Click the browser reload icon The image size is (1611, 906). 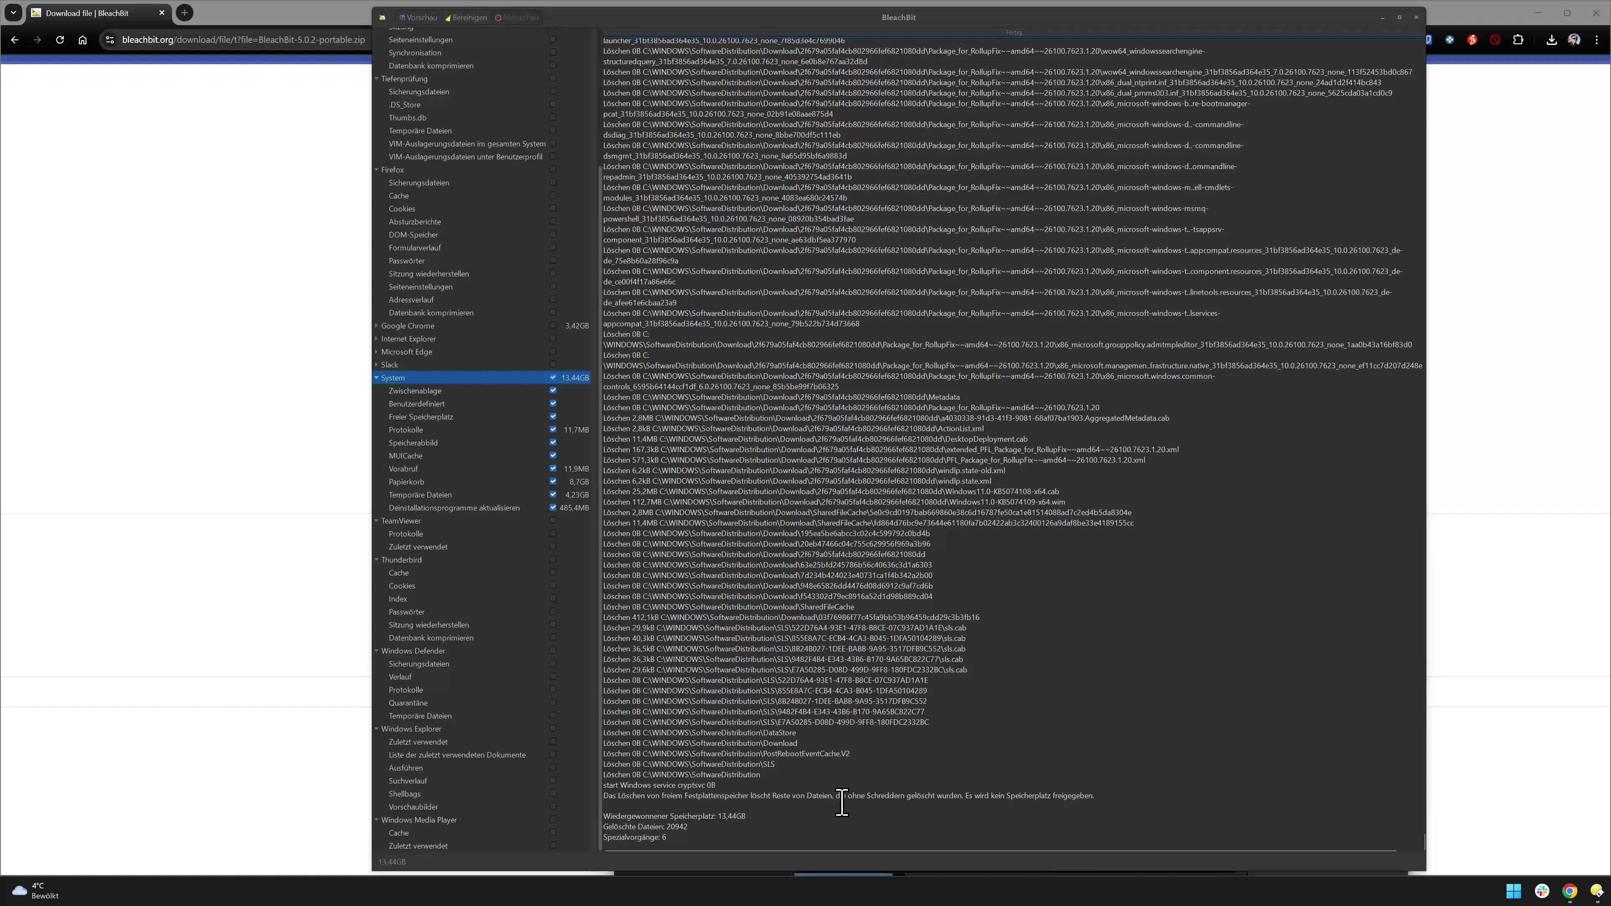[x=60, y=40]
